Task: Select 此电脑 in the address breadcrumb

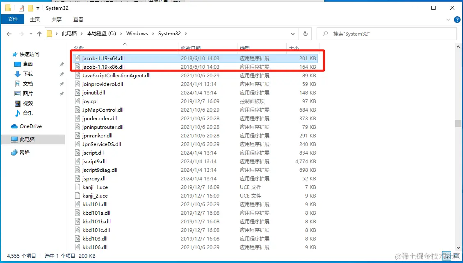Action: pyautogui.click(x=69, y=34)
